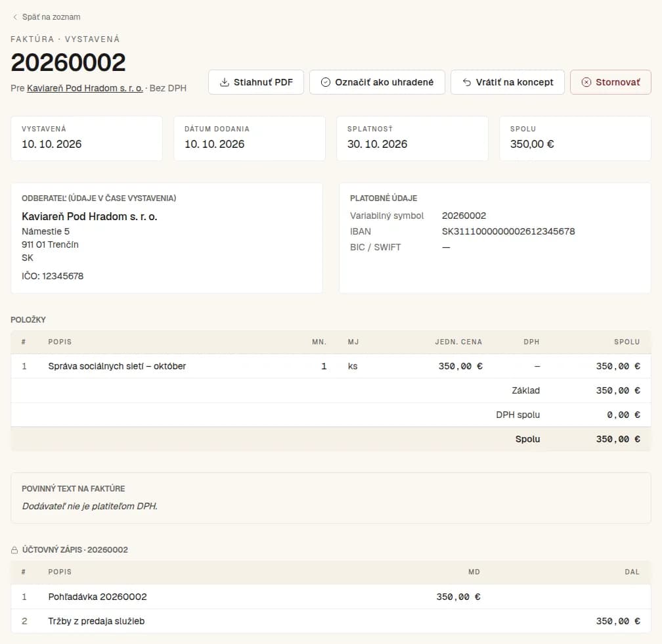Select the buyer name in the 'Odberateľ' card
The width and height of the screenshot is (662, 644).
click(x=89, y=216)
